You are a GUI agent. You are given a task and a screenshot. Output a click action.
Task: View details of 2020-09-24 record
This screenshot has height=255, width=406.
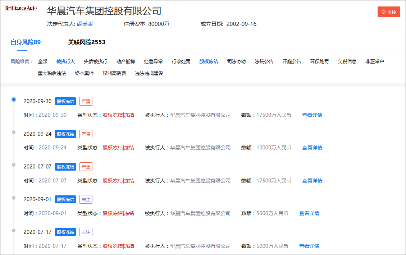click(312, 148)
